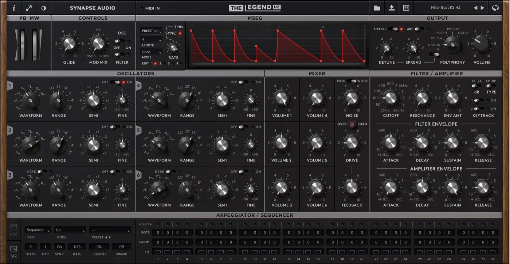Image resolution: width=510 pixels, height=264 pixels.
Task: Click the SYNC On button
Action: 59,247
